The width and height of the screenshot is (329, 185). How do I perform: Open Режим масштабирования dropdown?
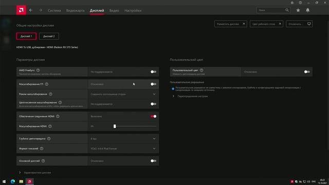coord(123,94)
